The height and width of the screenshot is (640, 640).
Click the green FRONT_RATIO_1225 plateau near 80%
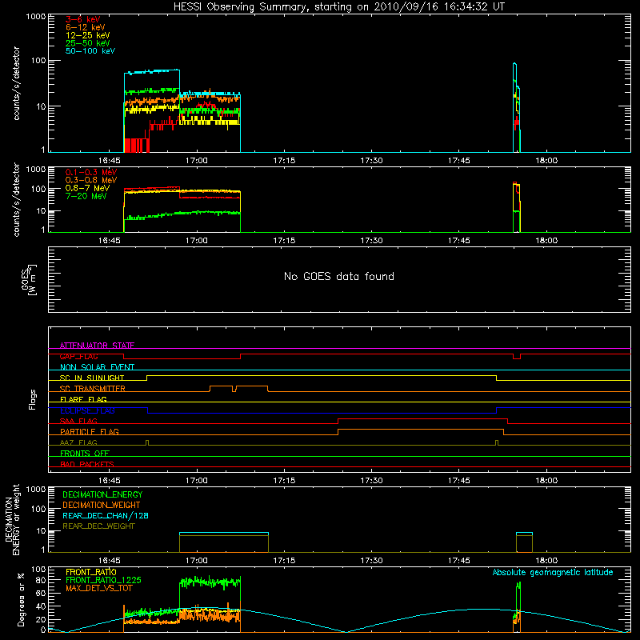click(x=210, y=582)
